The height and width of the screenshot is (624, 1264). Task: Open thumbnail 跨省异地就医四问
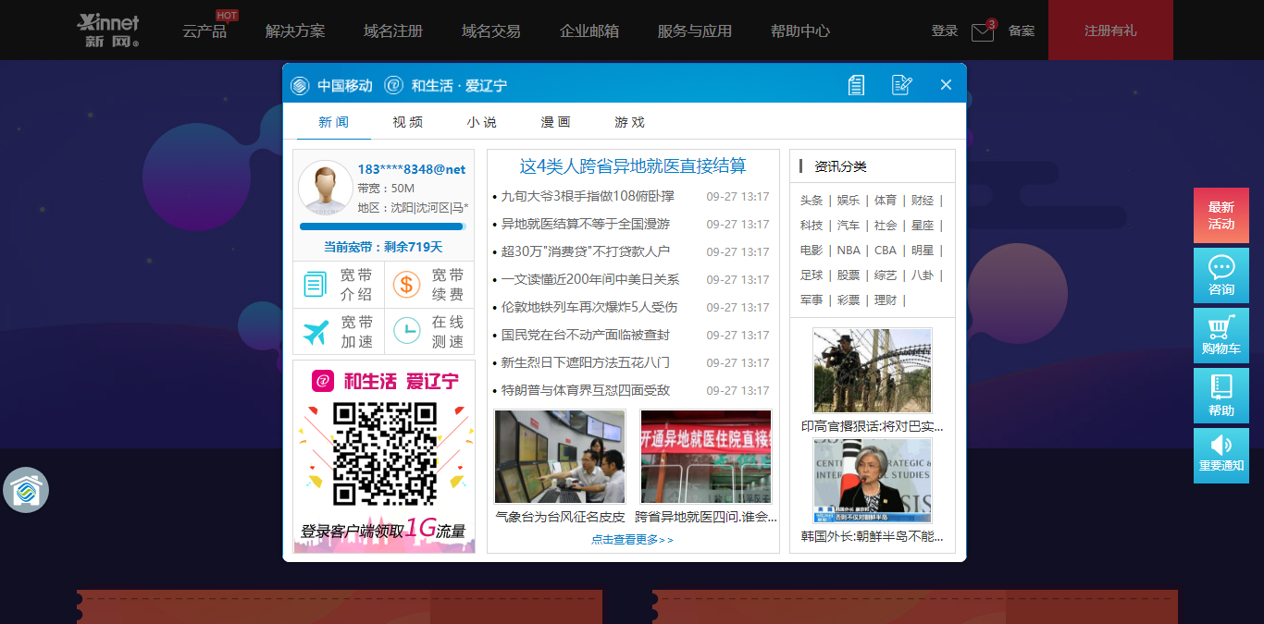point(706,457)
